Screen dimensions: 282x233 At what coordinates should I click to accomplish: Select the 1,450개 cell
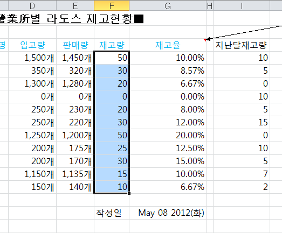coord(75,58)
